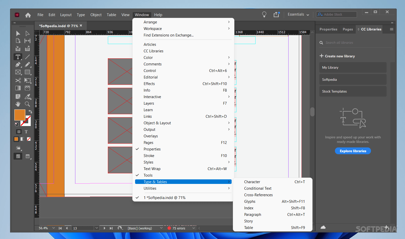
Task: Select the Direct Selection arrow tool
Action: [27, 33]
